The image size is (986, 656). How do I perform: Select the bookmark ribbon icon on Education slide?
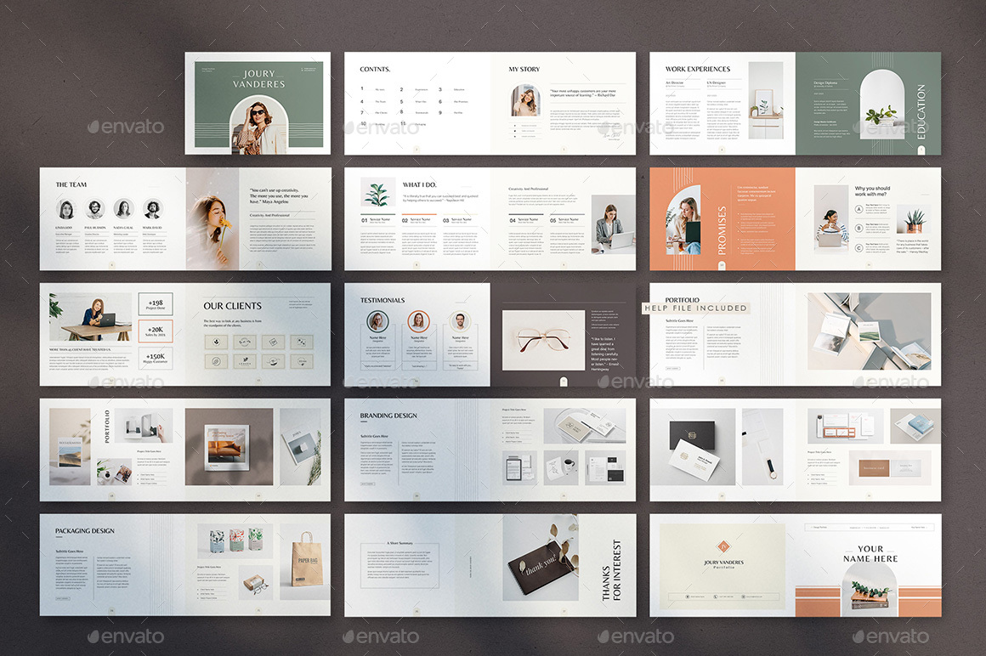(921, 150)
